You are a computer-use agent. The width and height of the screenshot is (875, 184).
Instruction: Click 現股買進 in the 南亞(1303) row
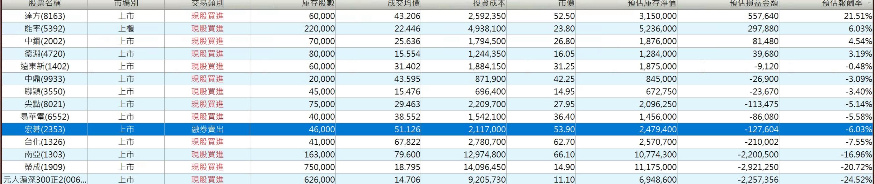[207, 154]
